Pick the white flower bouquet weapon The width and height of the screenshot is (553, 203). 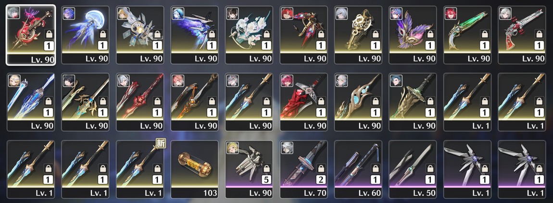coord(249,35)
